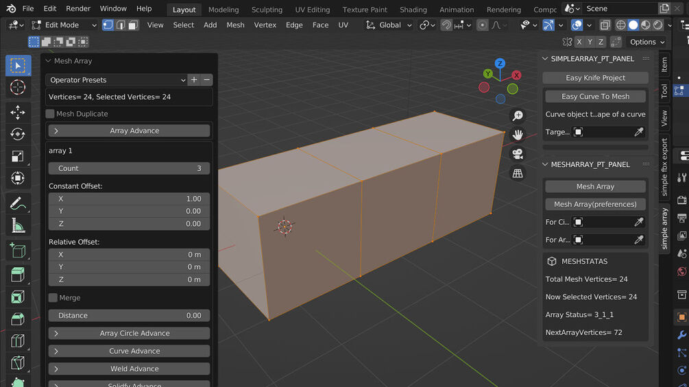Click the zoom viewport magnifier icon
This screenshot has height=387, width=689.
tap(518, 115)
